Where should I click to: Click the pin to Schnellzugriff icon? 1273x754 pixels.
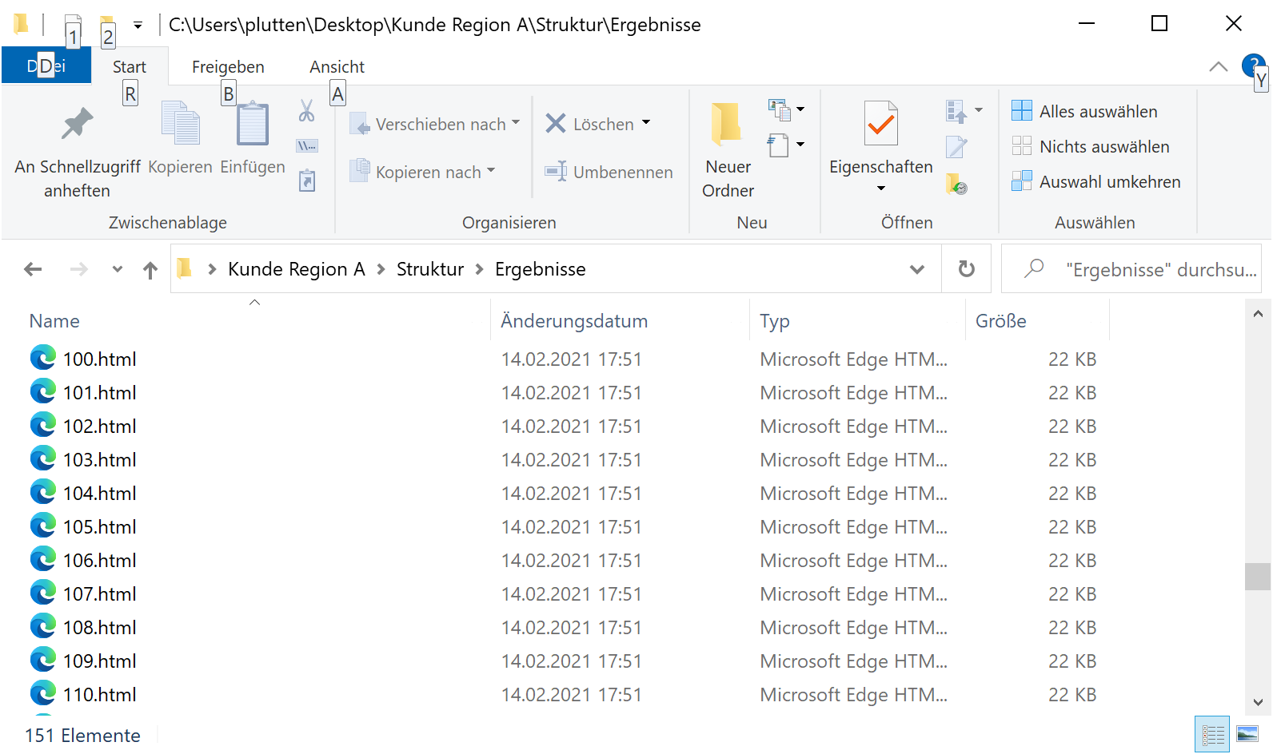[78, 124]
